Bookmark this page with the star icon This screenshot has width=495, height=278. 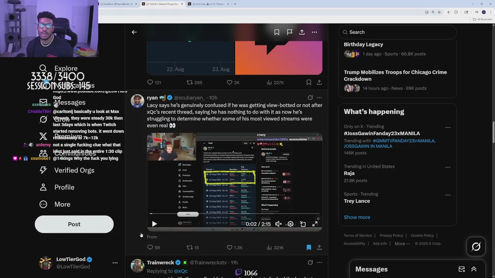439,12
